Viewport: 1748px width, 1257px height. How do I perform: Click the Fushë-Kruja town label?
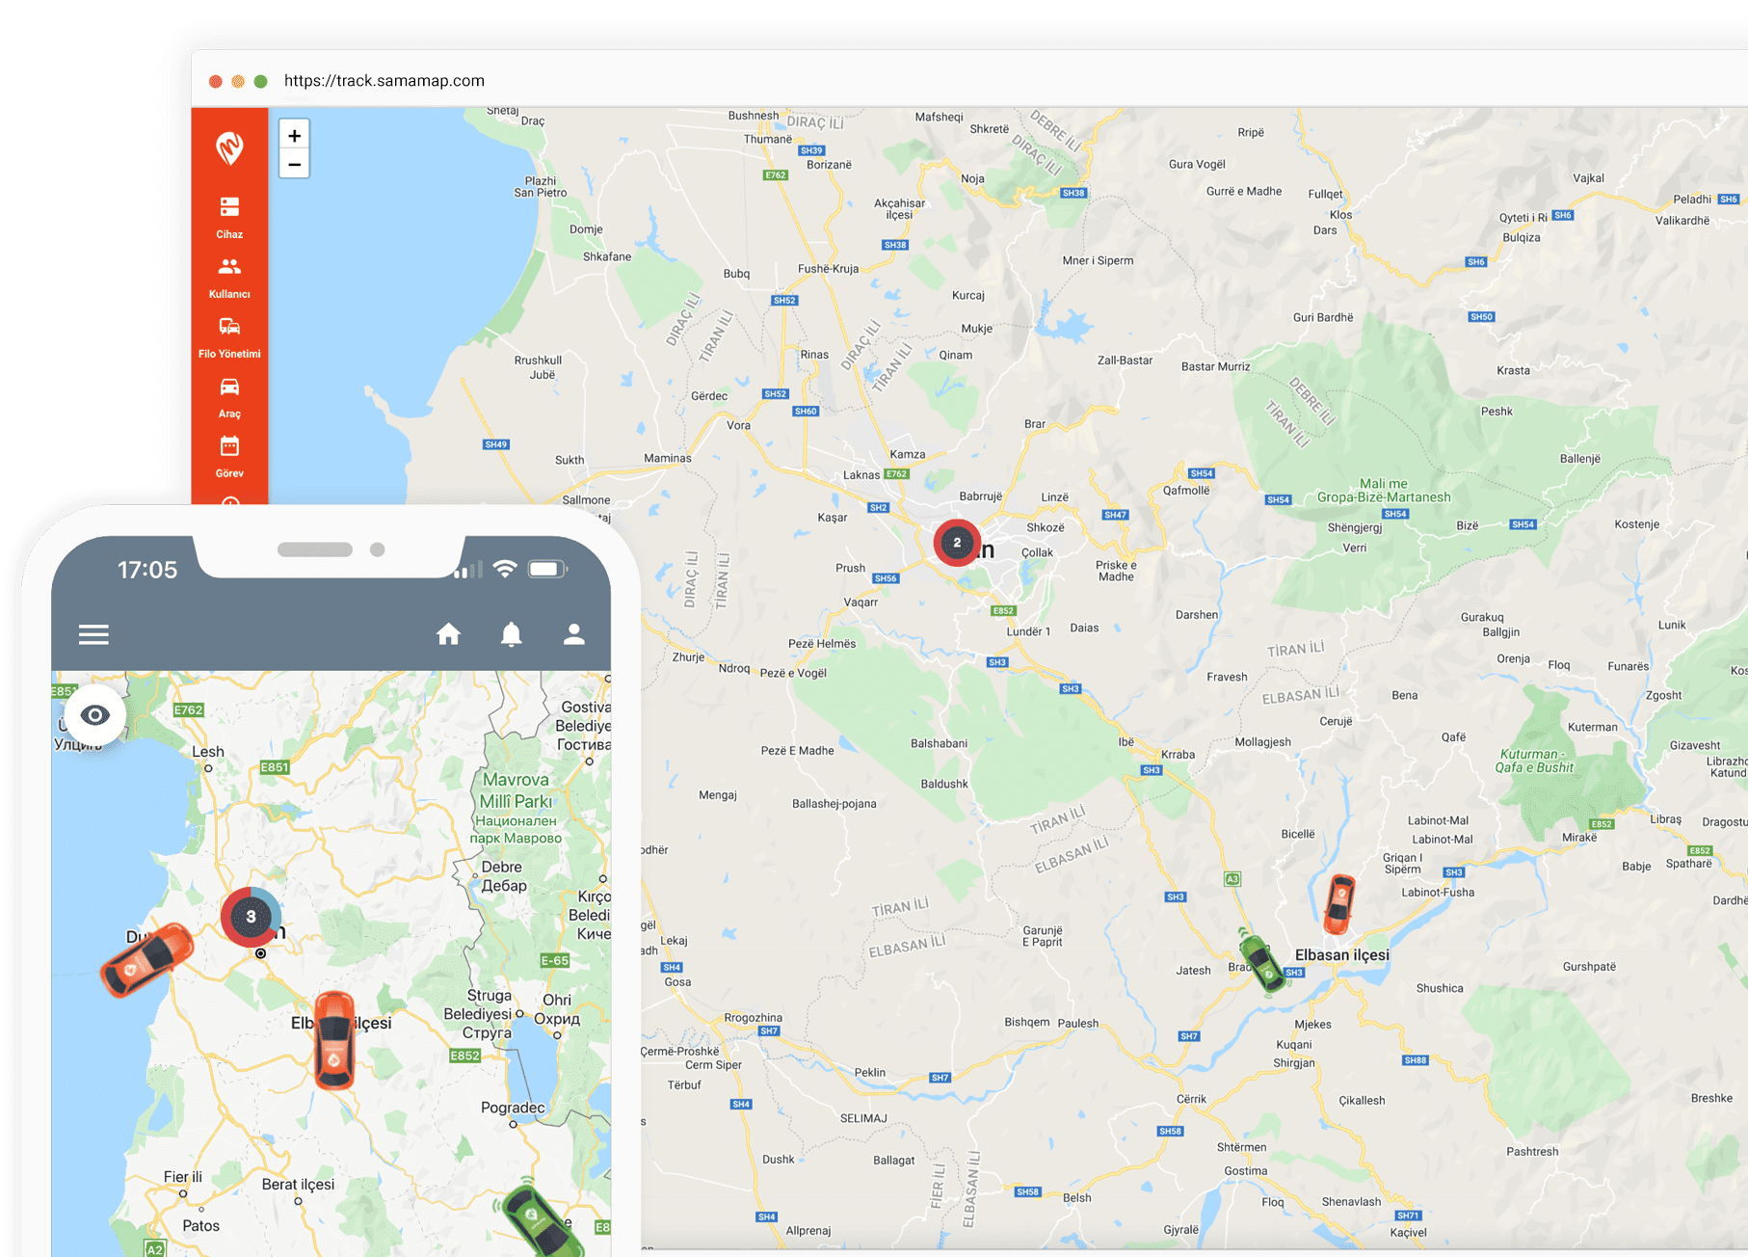pyautogui.click(x=828, y=269)
